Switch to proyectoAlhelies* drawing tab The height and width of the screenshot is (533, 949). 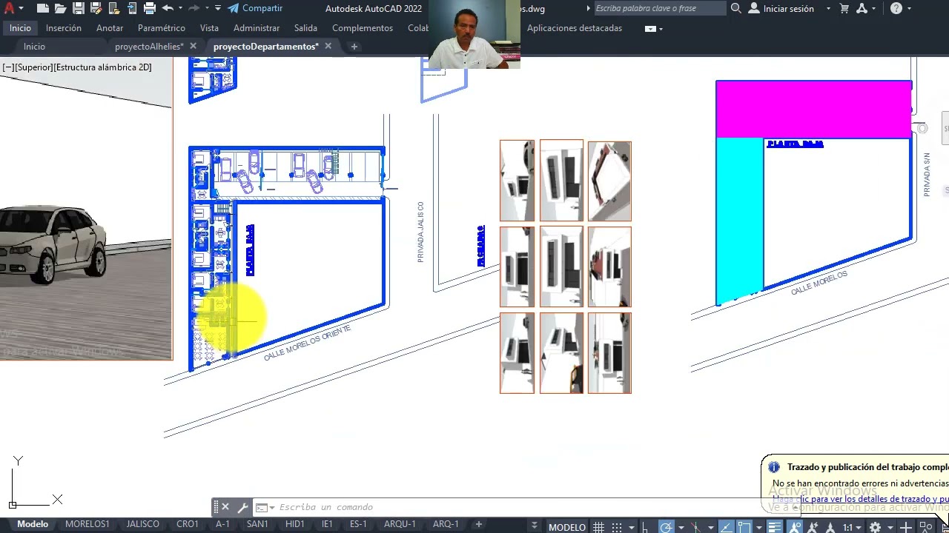pyautogui.click(x=149, y=47)
